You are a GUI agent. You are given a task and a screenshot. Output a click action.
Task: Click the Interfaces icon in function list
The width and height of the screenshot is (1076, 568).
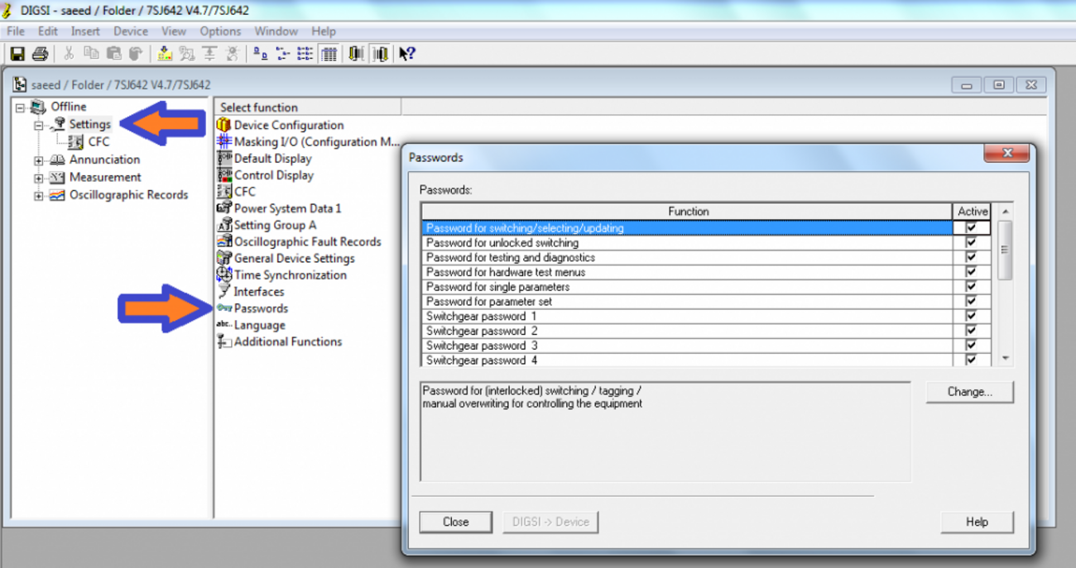tap(223, 291)
